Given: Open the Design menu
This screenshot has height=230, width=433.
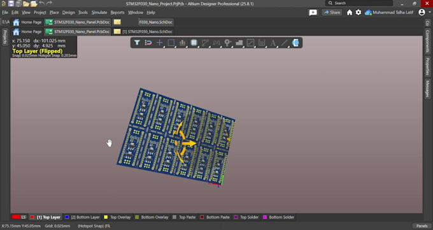Looking at the screenshot, I should tap(69, 13).
